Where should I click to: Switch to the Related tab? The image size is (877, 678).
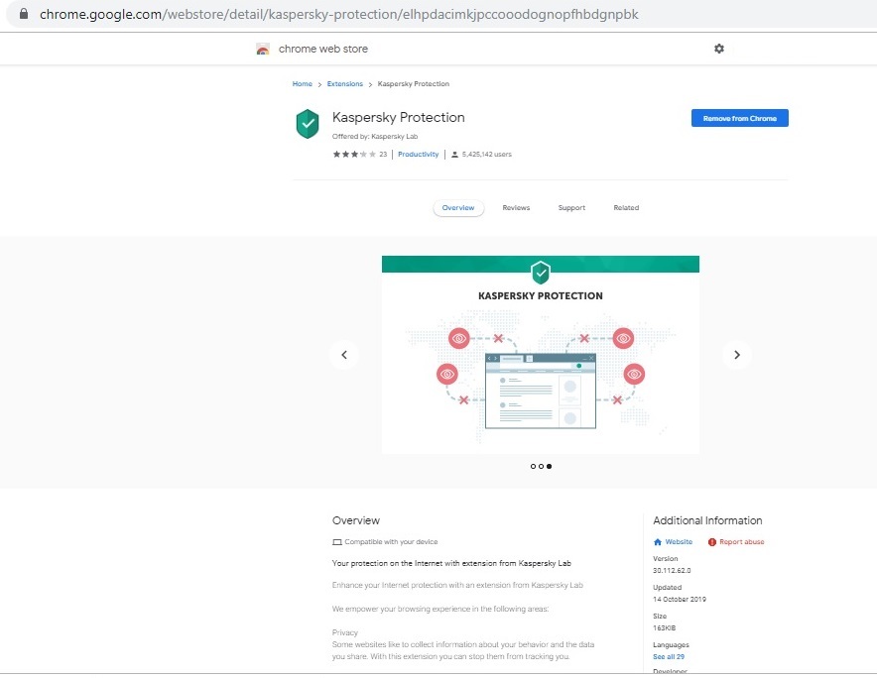click(x=626, y=208)
